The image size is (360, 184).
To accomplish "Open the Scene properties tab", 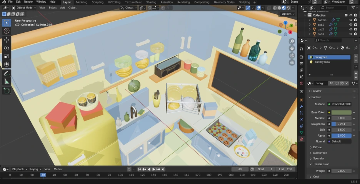I will (x=302, y=77).
